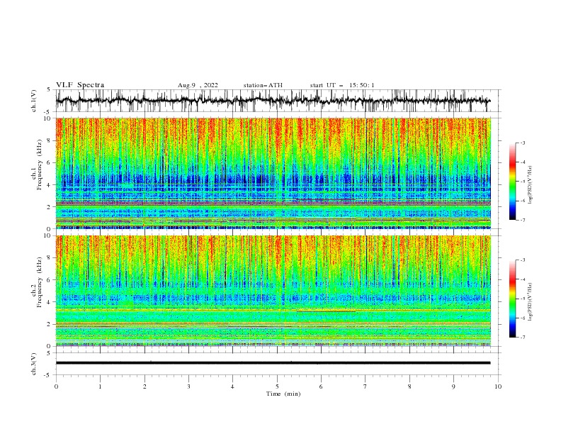
Task: Click the ch.2 spectrogram color scale bar
Action: click(x=513, y=299)
